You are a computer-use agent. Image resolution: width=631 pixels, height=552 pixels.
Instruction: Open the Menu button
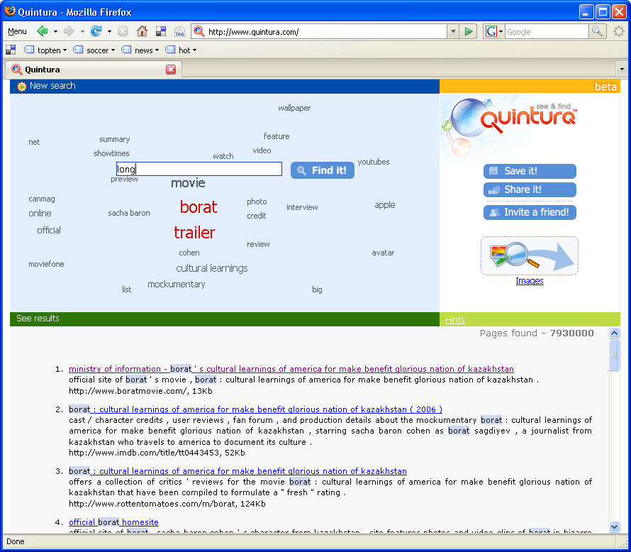[x=17, y=31]
